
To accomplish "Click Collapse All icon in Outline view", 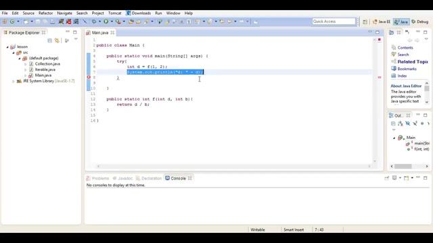I will (393, 124).
